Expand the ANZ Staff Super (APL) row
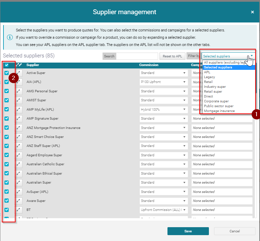Viewport: 260px width, 241px height. click(19, 146)
